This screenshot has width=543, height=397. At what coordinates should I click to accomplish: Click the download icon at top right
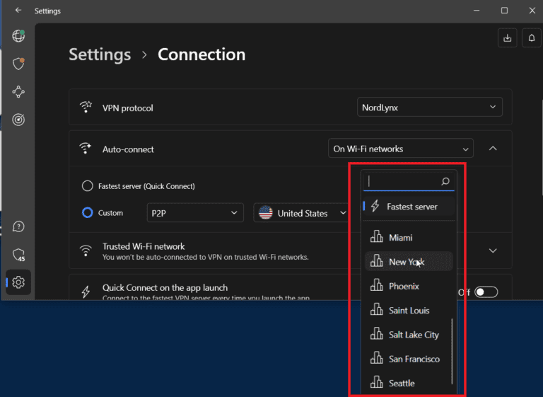(507, 39)
